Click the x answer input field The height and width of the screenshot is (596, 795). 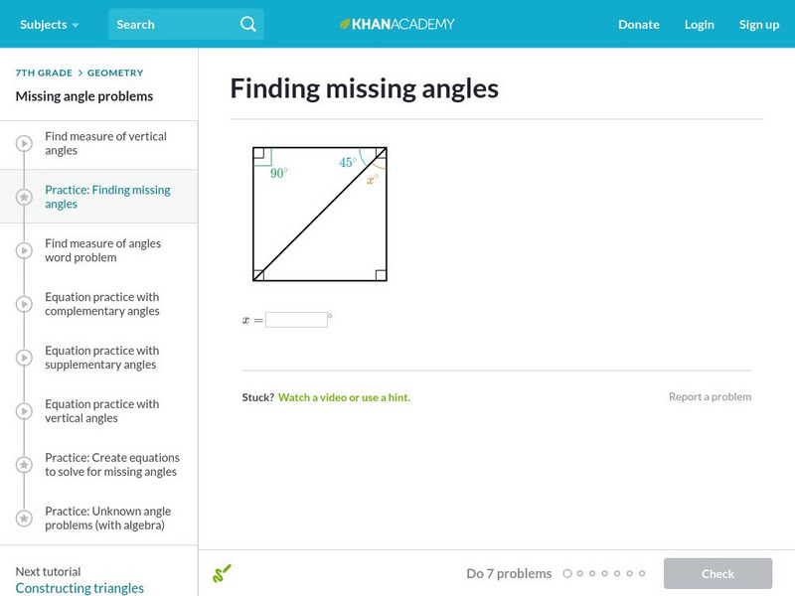coord(296,320)
